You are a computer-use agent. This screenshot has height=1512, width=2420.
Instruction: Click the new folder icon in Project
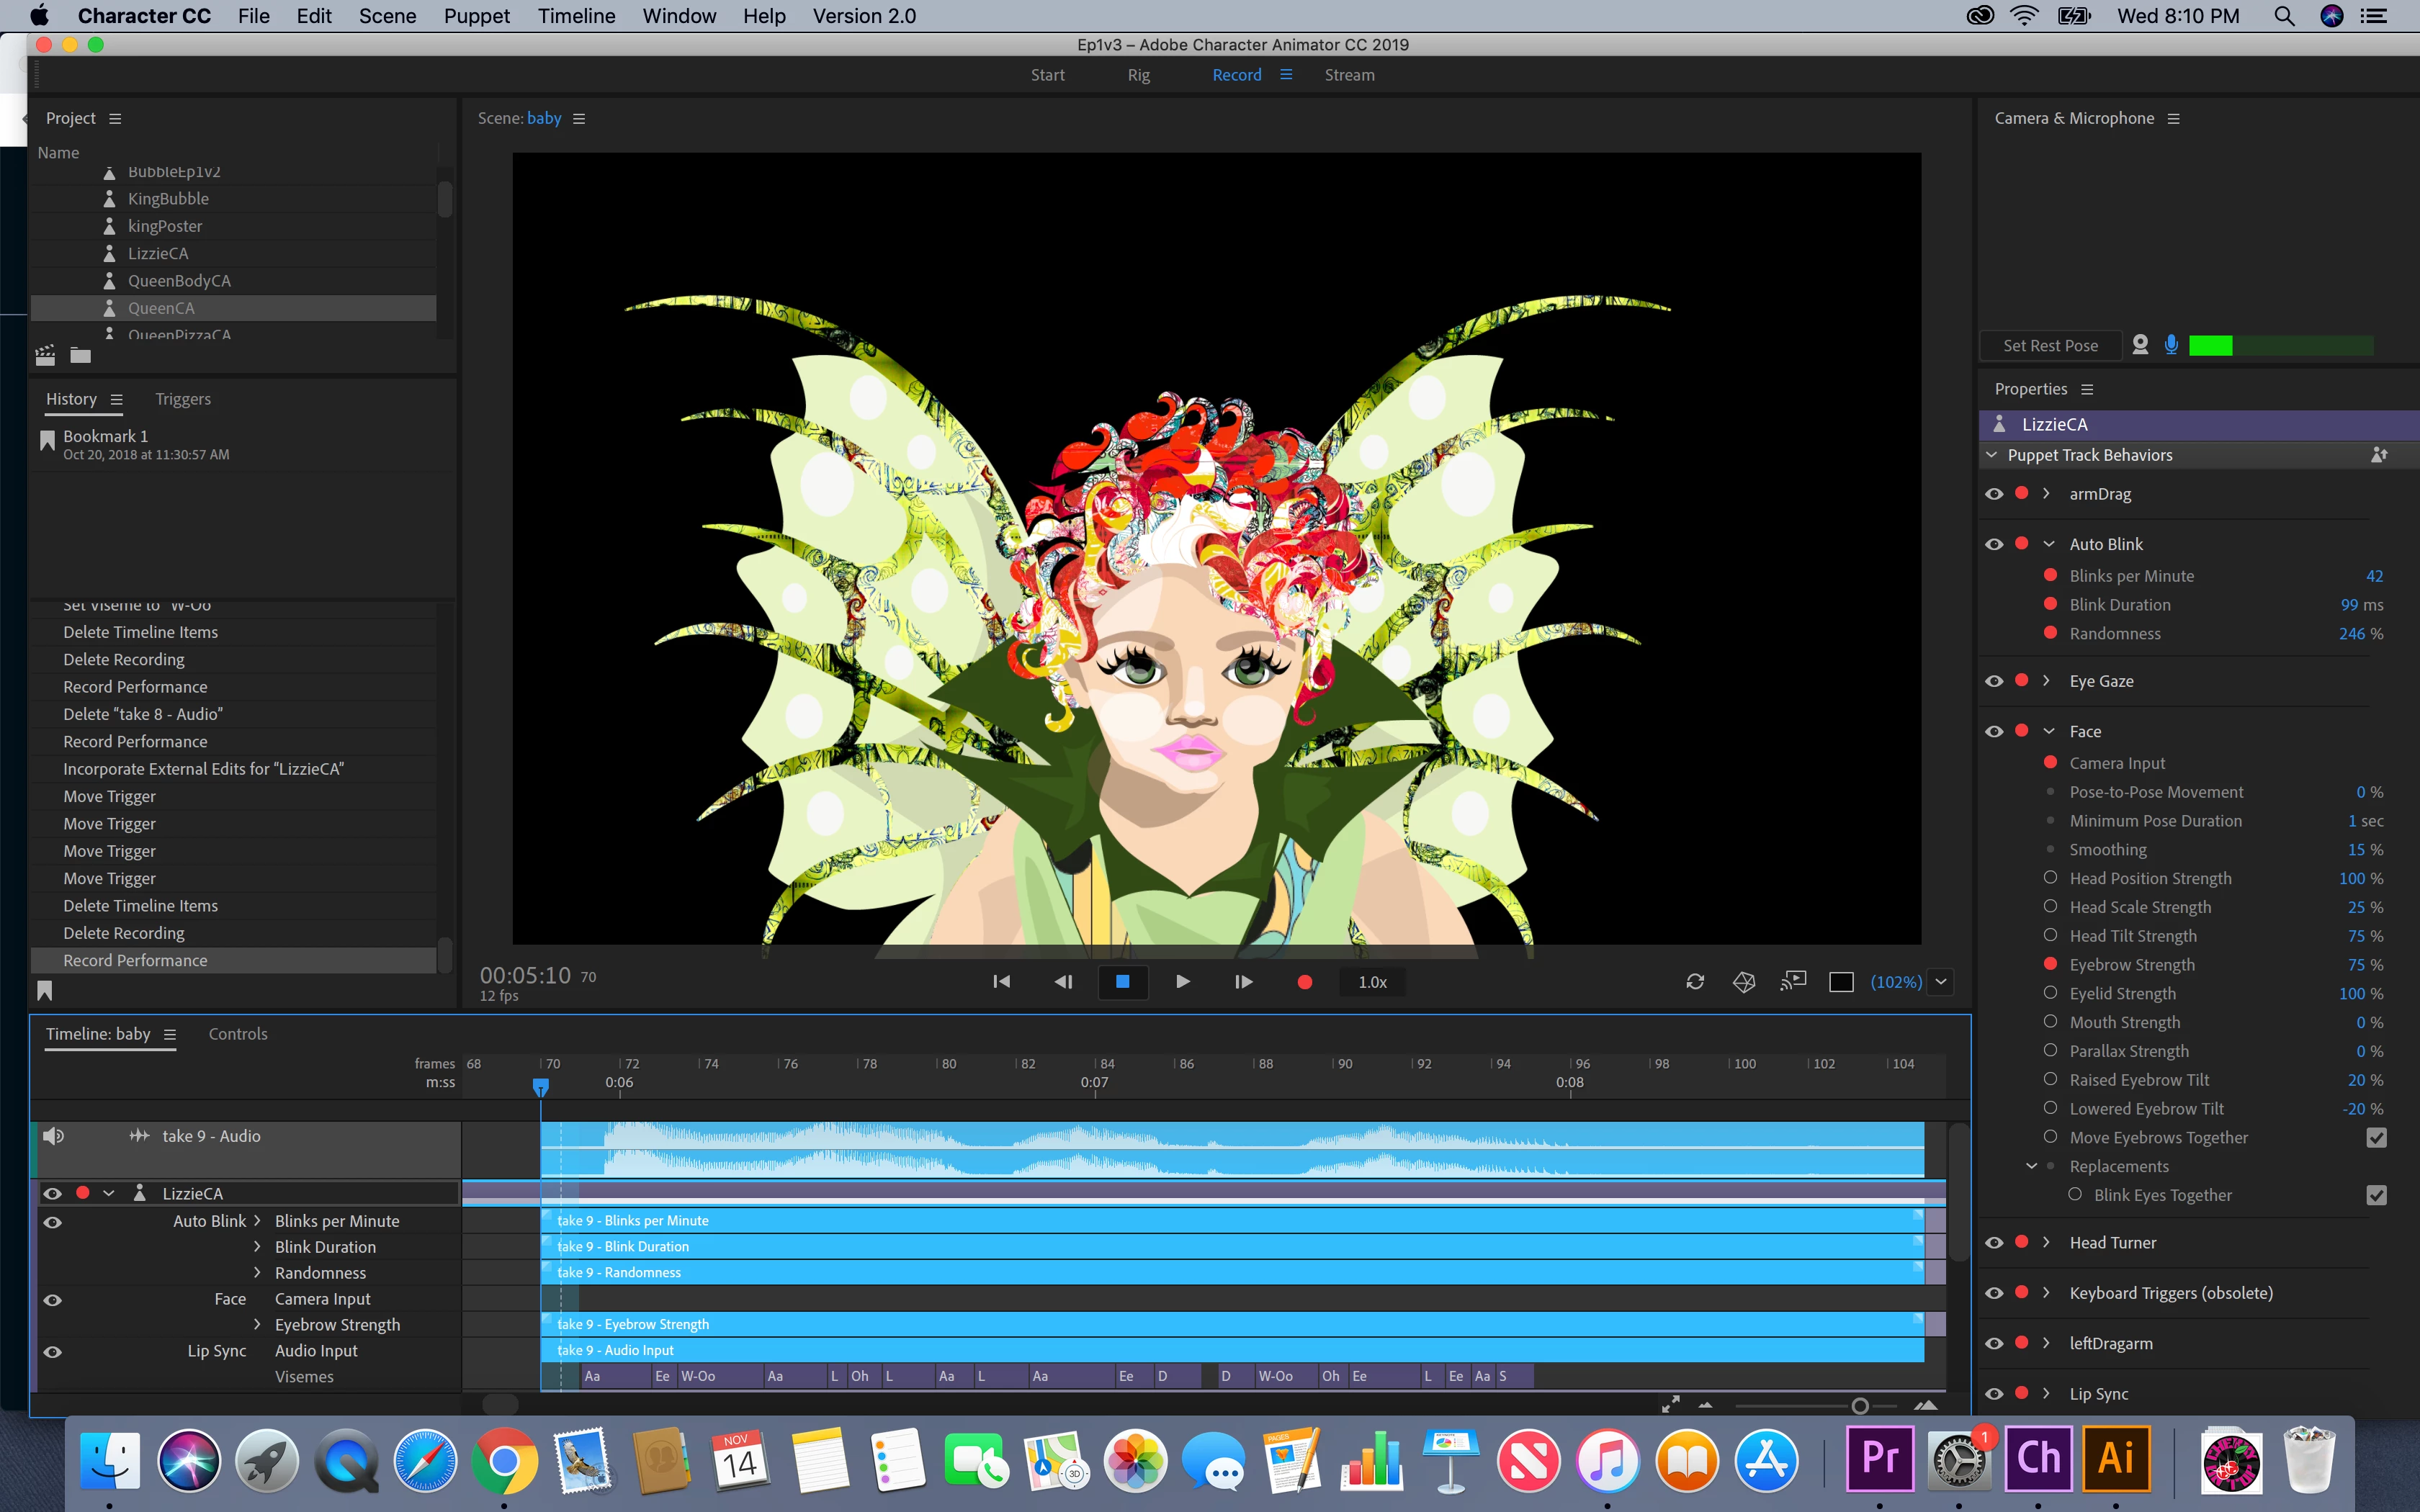click(x=81, y=355)
